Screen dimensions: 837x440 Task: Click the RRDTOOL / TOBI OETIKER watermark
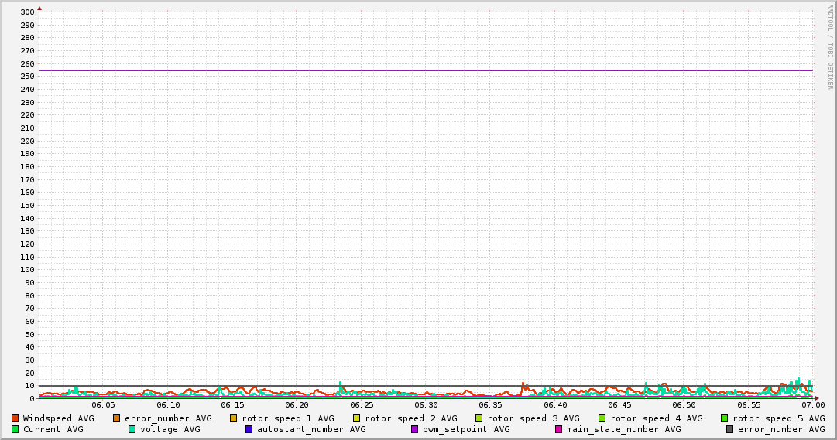pyautogui.click(x=830, y=46)
